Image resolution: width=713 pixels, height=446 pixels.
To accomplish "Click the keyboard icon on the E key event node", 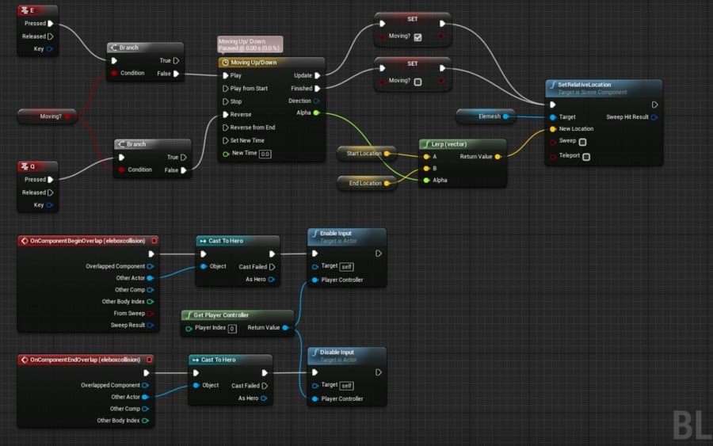I will (x=25, y=10).
